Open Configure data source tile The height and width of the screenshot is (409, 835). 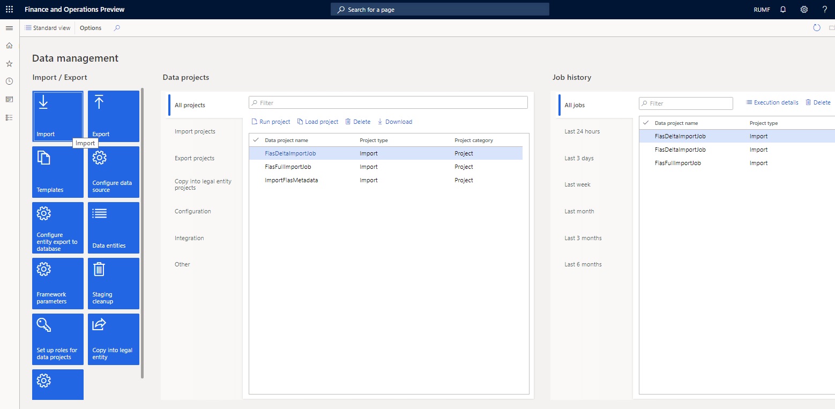click(x=114, y=172)
